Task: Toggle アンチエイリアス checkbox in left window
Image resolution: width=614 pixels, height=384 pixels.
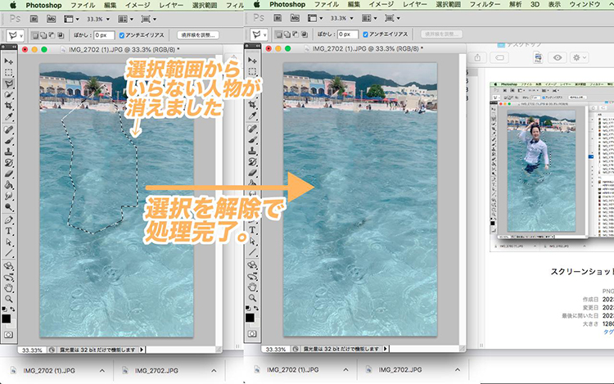Action: tap(122, 35)
